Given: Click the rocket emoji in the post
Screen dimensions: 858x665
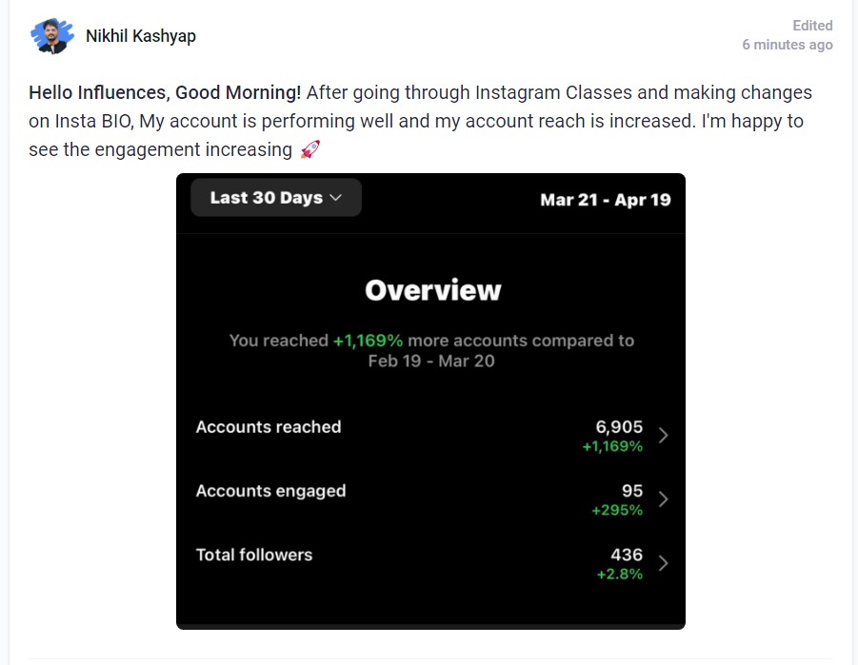Looking at the screenshot, I should [310, 149].
